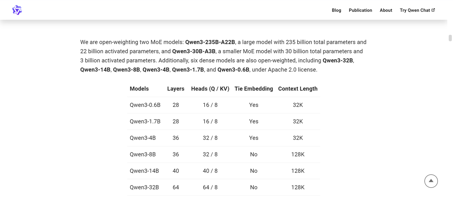Click the Qwen logo icon
Image resolution: width=453 pixels, height=205 pixels.
click(17, 10)
